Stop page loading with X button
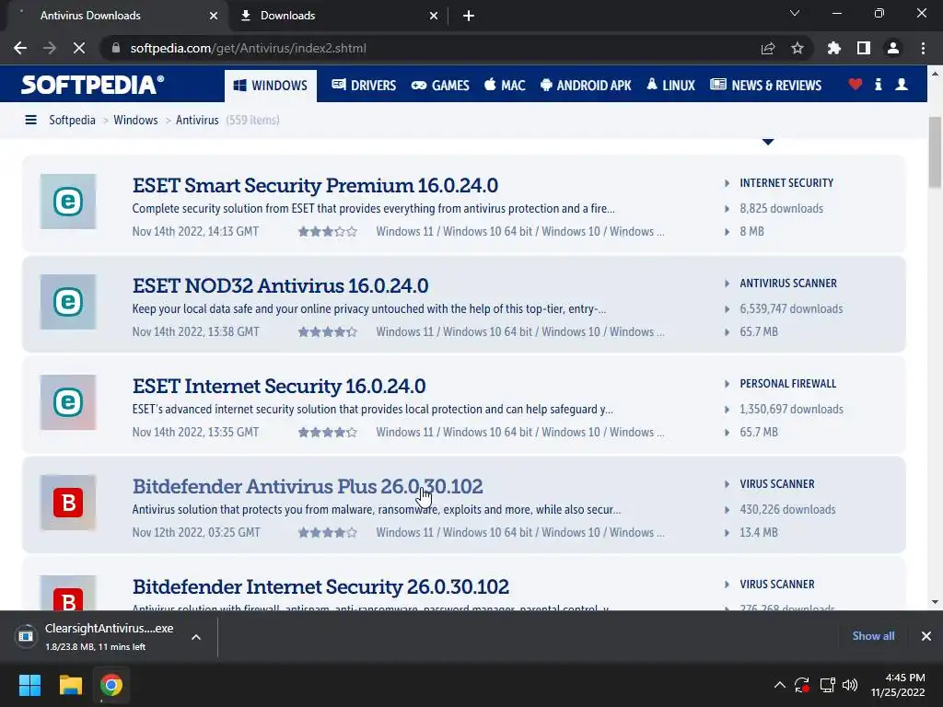943x707 pixels. [79, 48]
